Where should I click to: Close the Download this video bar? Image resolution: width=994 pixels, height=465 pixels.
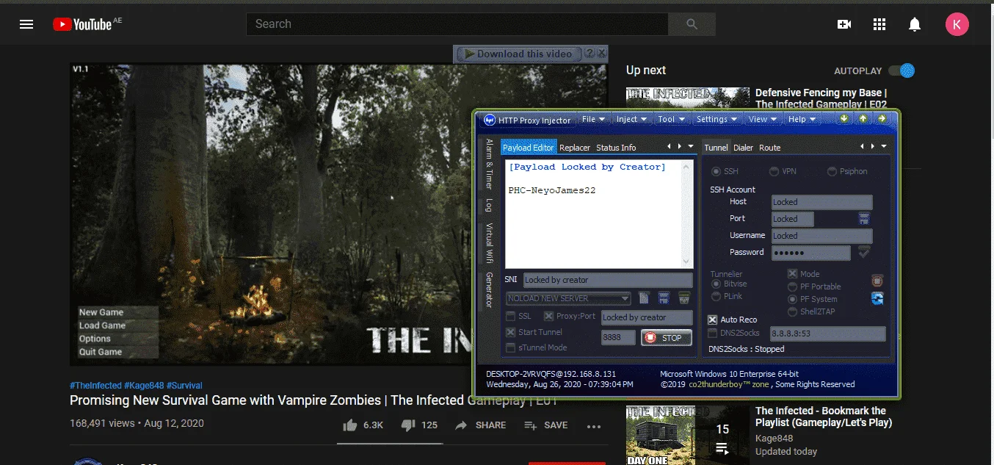tap(602, 54)
